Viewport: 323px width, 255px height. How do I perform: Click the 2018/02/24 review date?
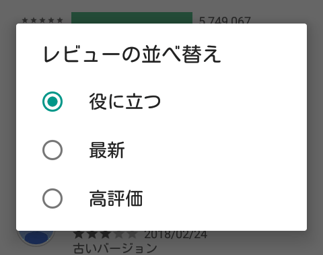tap(176, 235)
